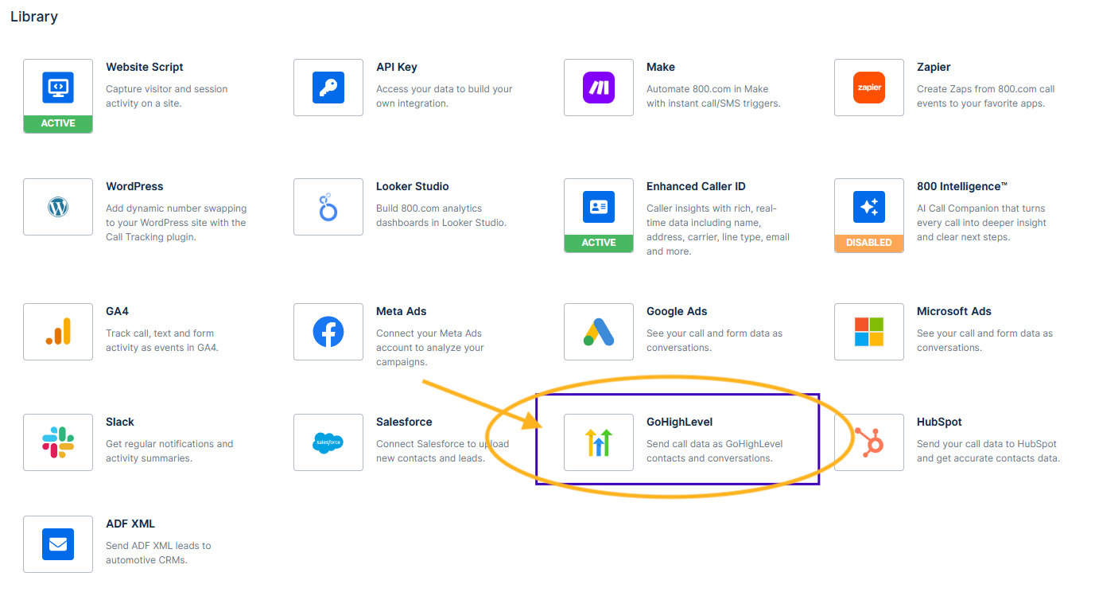This screenshot has width=1095, height=592.
Task: Click Google Ads "See your call and form data as" text
Action: (714, 333)
